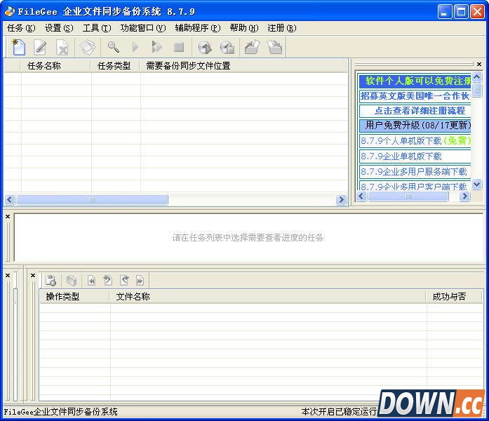Go to previous log page icon

pos(107,281)
